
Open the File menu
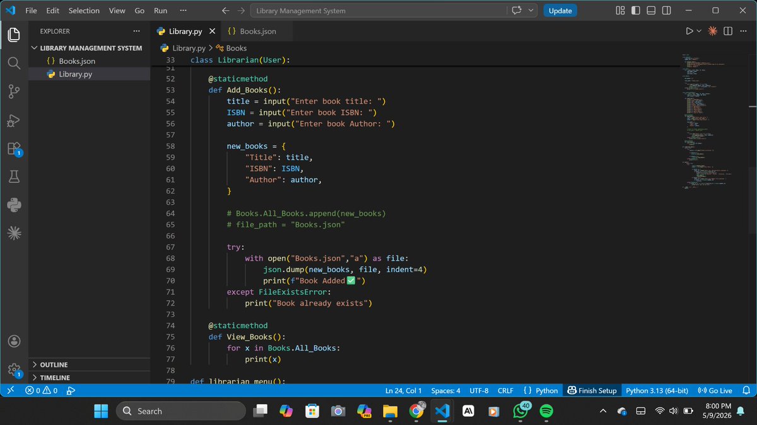click(x=31, y=11)
